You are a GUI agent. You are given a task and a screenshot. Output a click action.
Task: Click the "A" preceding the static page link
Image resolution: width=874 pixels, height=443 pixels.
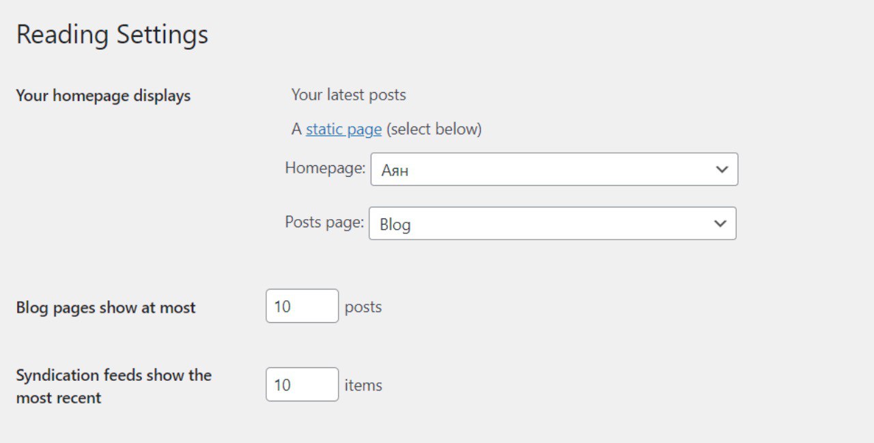coord(296,129)
